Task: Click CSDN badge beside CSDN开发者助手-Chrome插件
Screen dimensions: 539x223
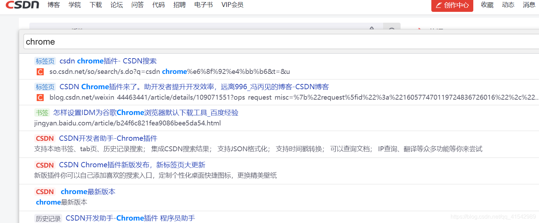Action: tap(45, 138)
